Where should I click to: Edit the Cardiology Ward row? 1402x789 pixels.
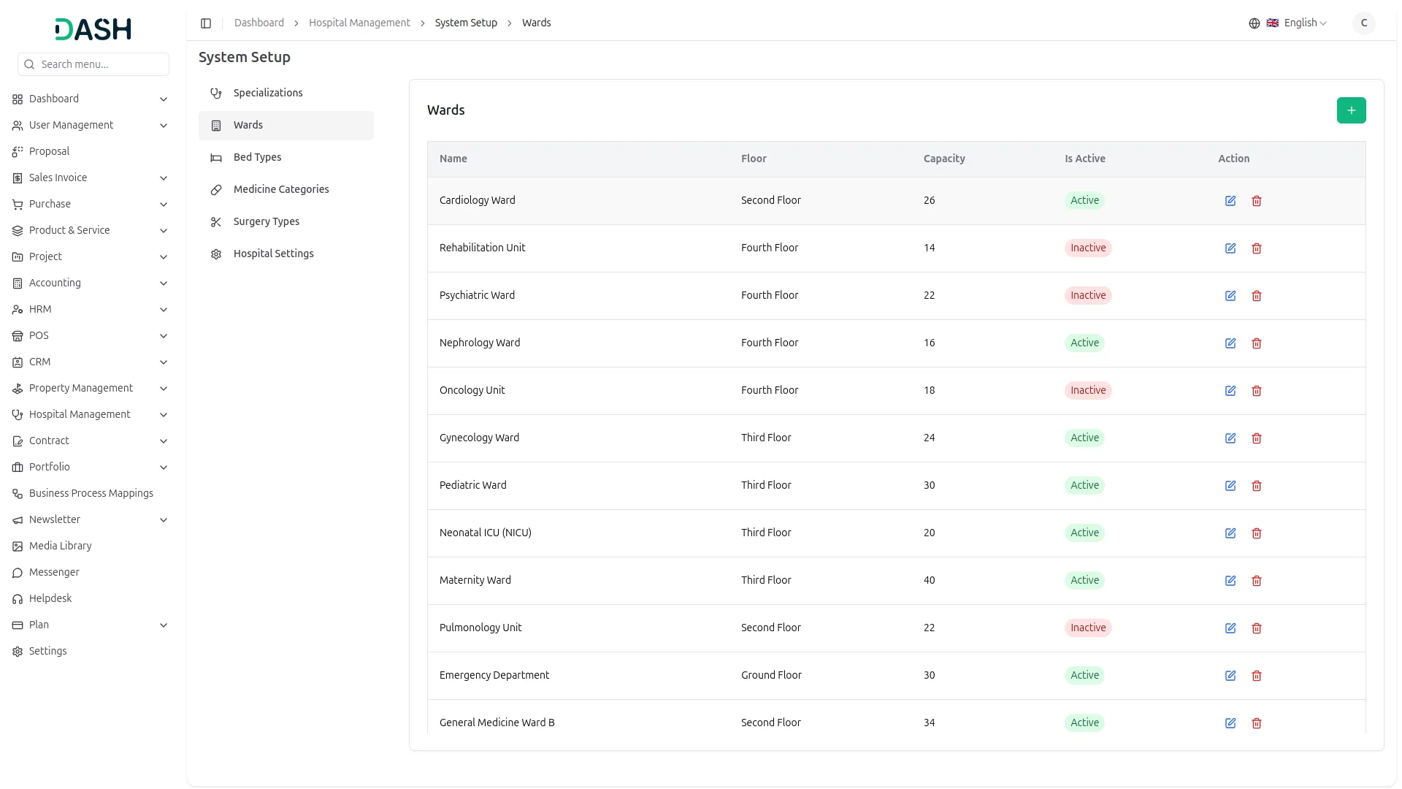[1230, 201]
